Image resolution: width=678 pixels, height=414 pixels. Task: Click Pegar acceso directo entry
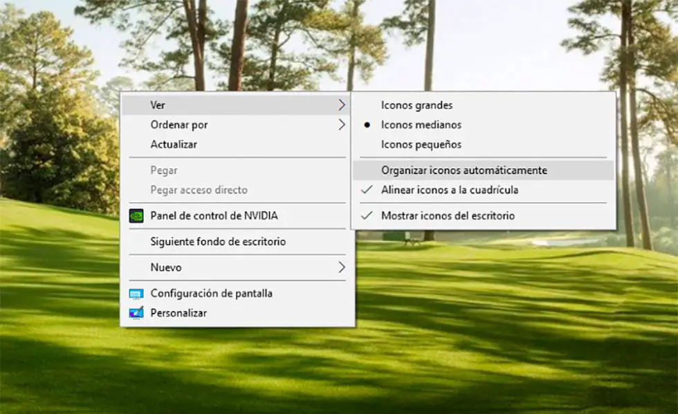235,190
